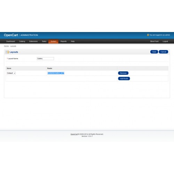
Task: Open the Dashboard menu
Action: (x=10, y=41)
